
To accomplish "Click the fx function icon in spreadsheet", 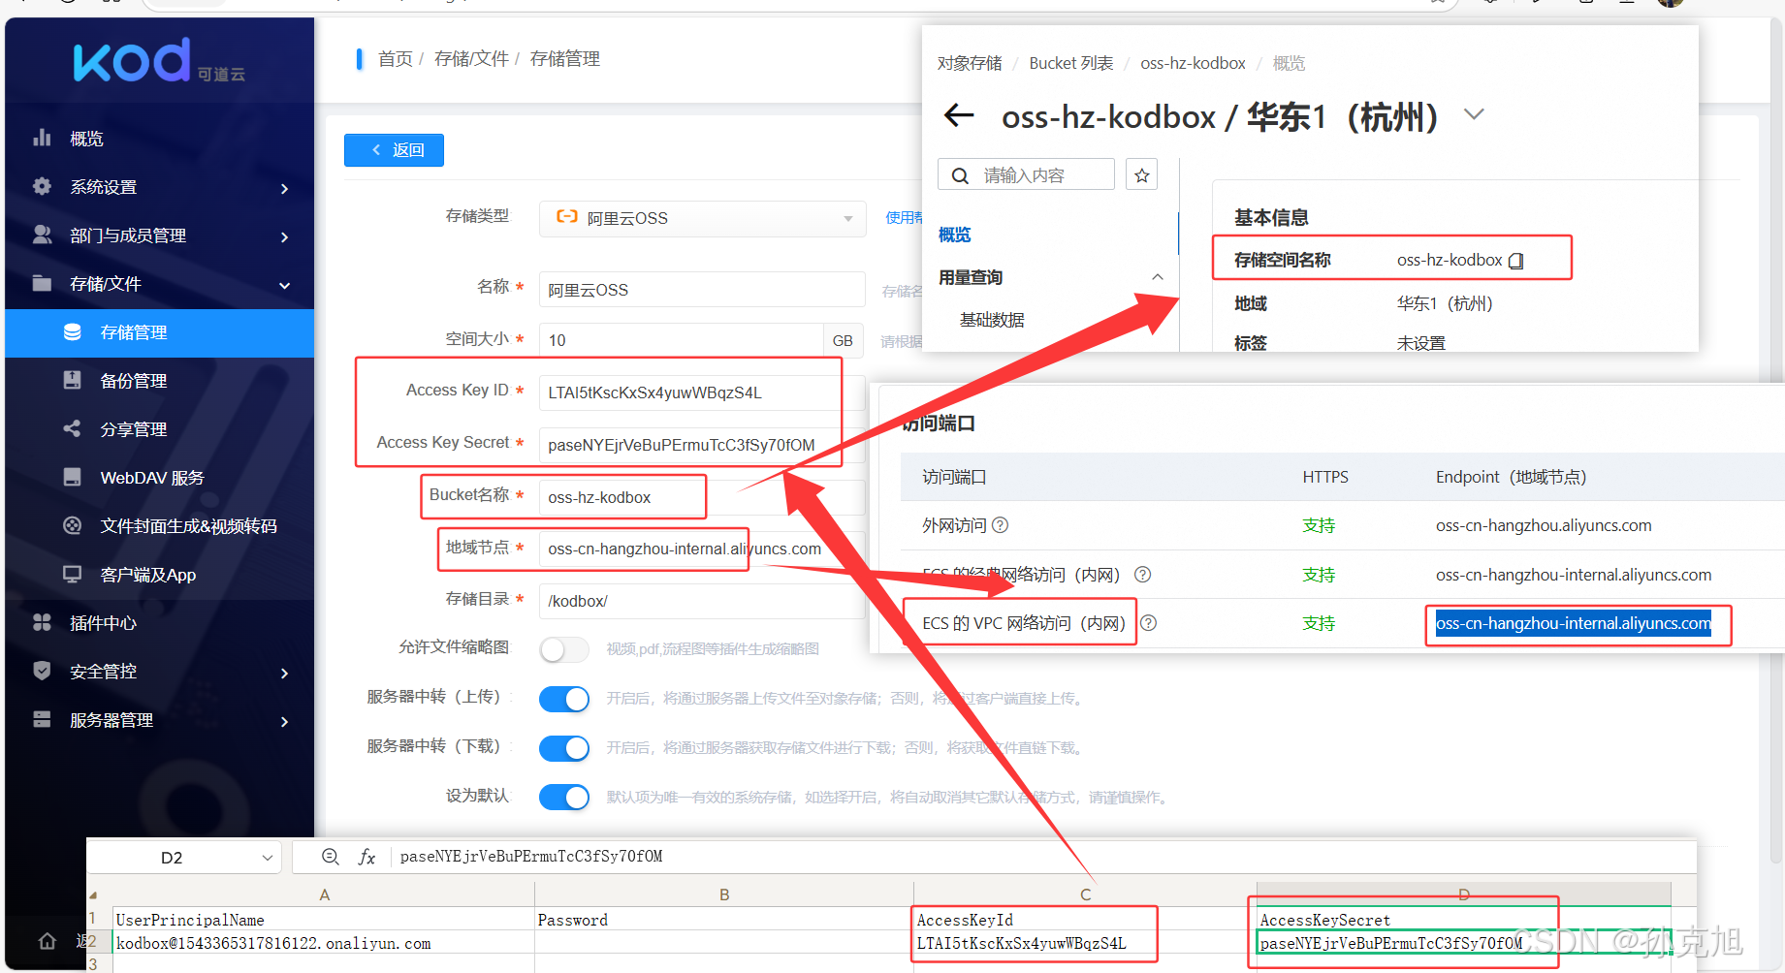I will click(367, 857).
